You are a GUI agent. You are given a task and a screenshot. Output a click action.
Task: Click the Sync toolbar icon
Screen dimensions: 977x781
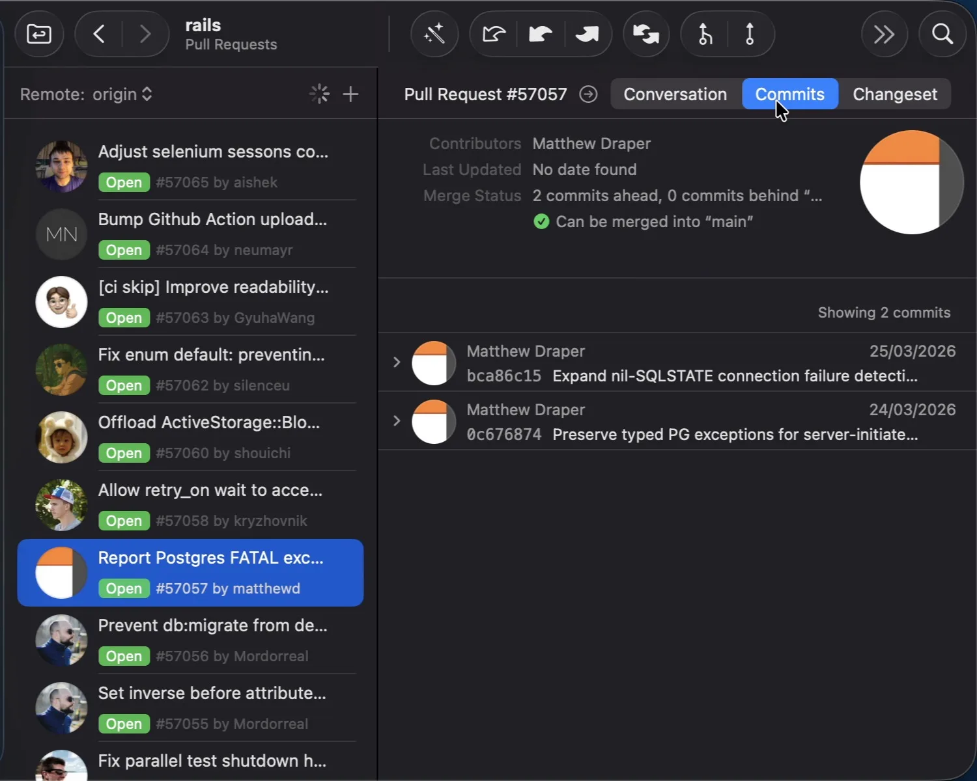pyautogui.click(x=646, y=34)
